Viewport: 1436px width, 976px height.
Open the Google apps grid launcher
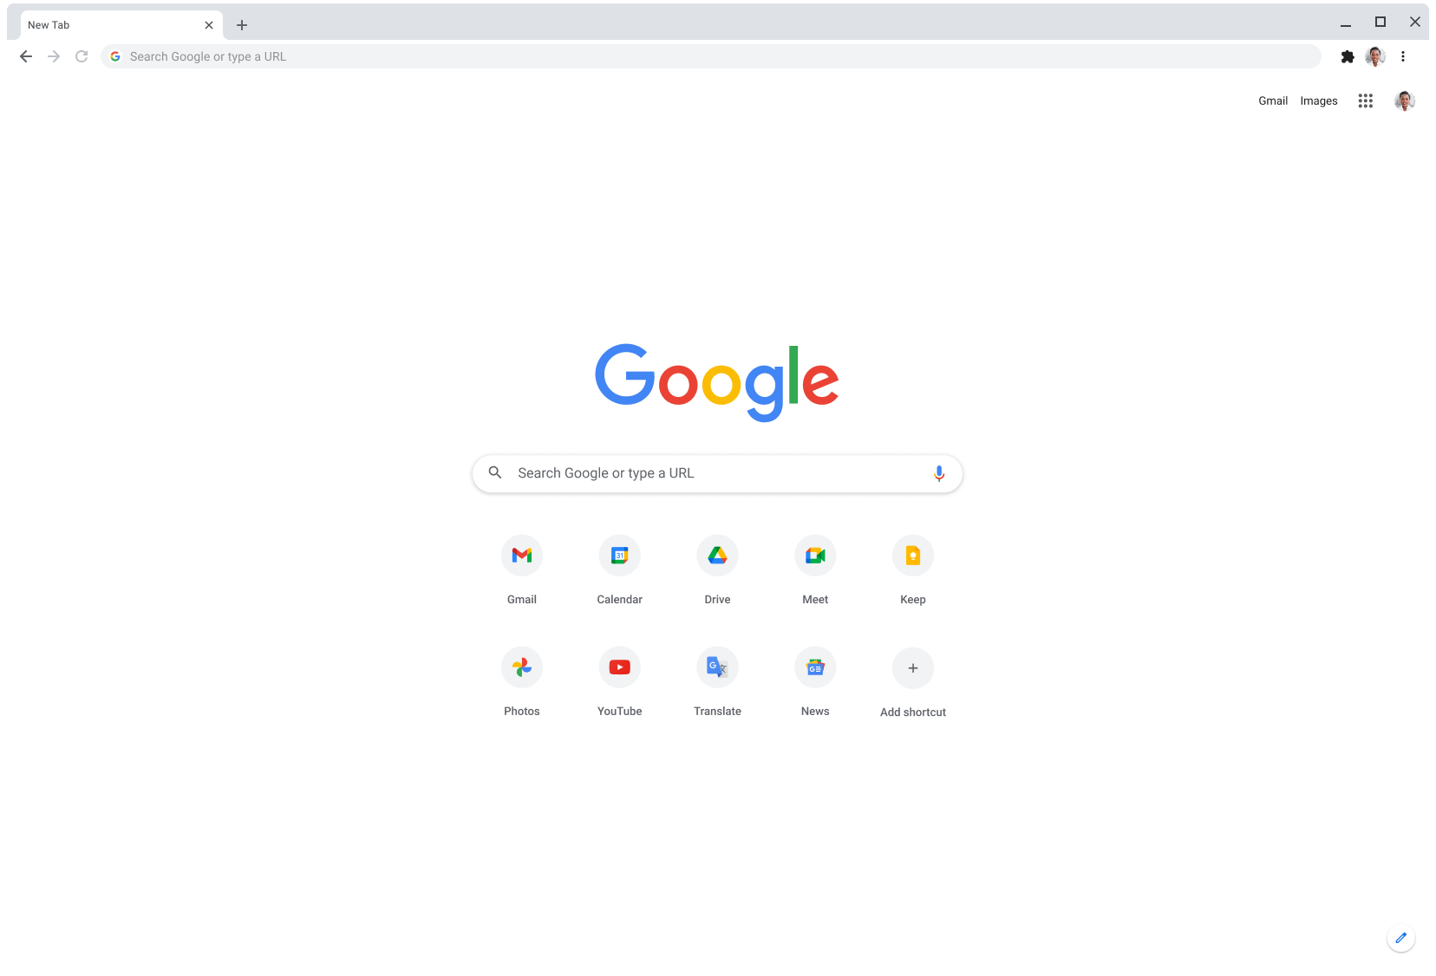pyautogui.click(x=1365, y=101)
